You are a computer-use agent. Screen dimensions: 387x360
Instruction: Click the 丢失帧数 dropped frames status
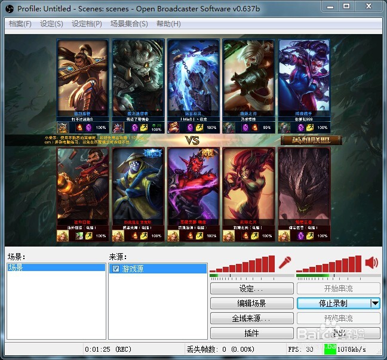220,349
